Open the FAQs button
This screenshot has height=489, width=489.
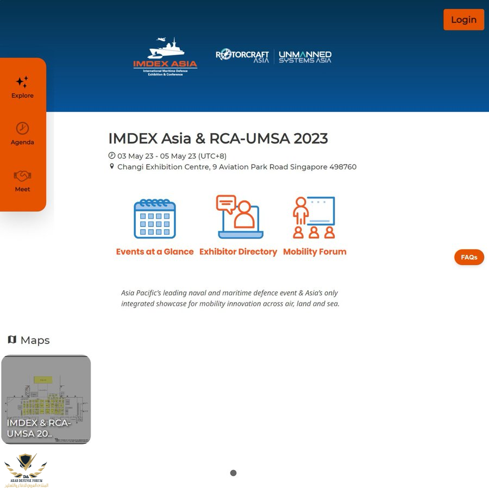(469, 258)
